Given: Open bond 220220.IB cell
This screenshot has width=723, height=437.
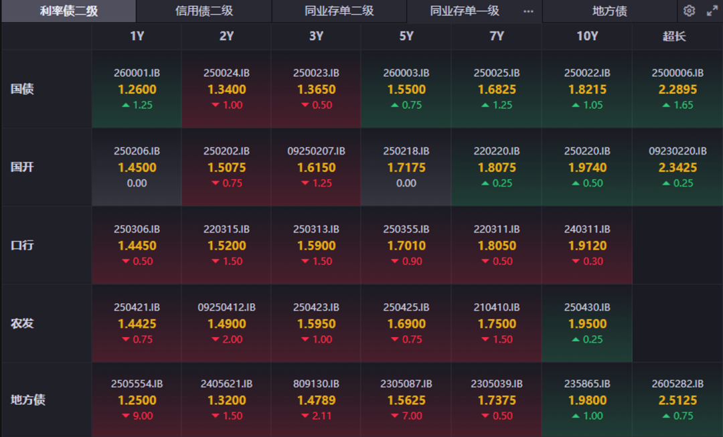Looking at the screenshot, I should click(497, 167).
